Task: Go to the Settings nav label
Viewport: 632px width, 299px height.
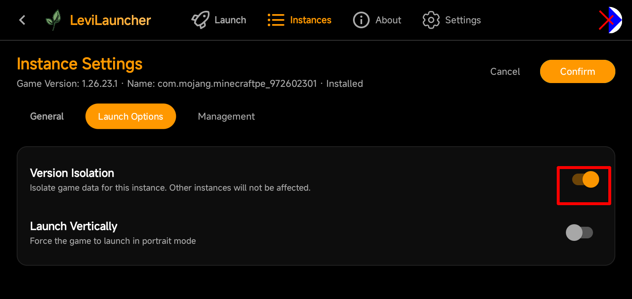Action: click(x=463, y=20)
